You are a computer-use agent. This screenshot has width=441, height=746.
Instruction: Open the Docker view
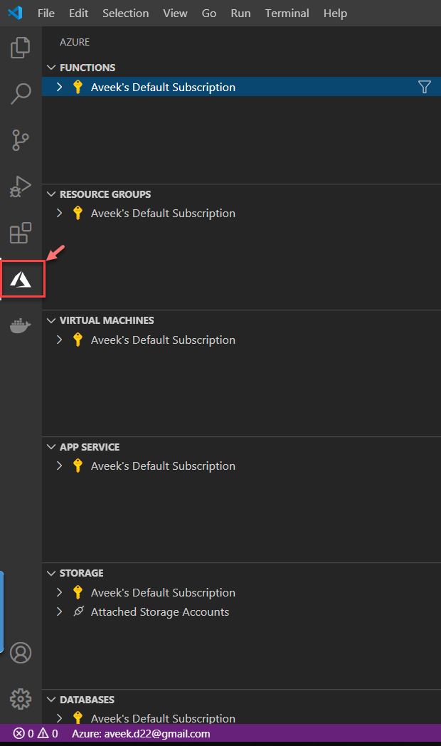[x=21, y=326]
